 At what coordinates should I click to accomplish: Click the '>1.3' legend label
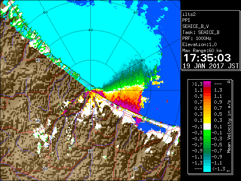[x=197, y=84]
